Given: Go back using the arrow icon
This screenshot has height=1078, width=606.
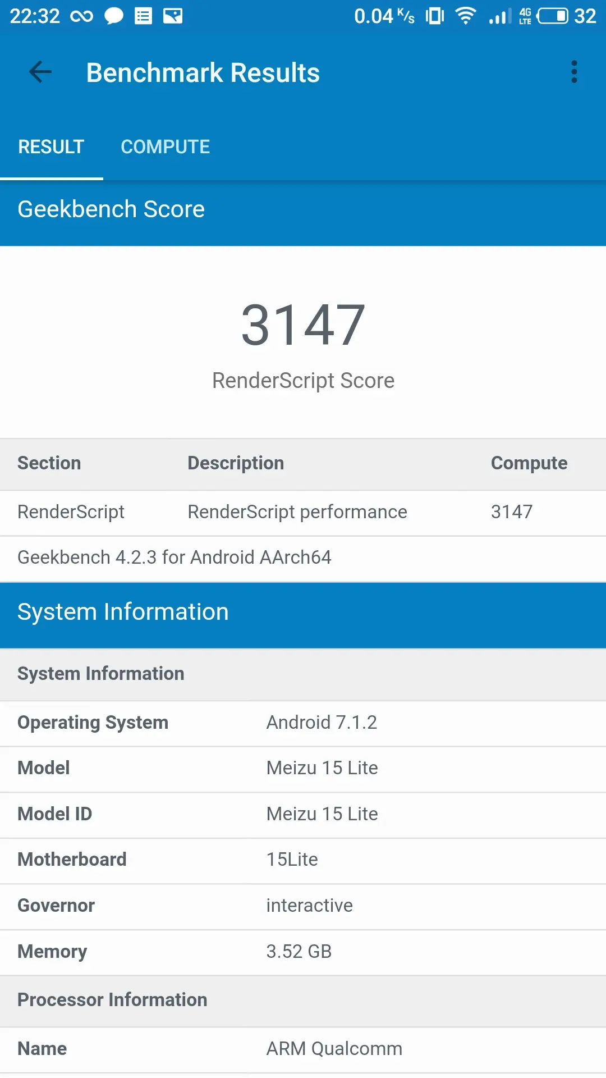Looking at the screenshot, I should point(40,72).
